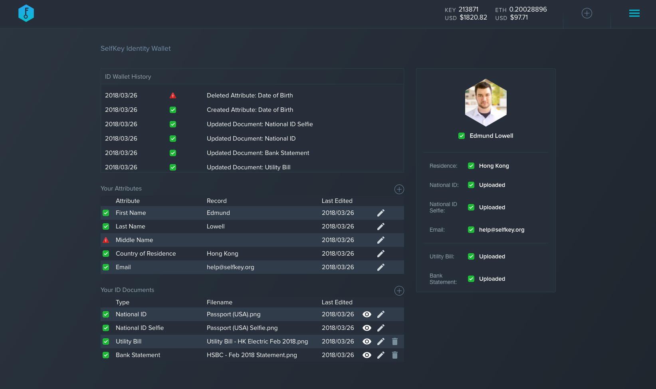Click the Email check icon in profile card
Screen dimensions: 656x389
tap(471, 230)
